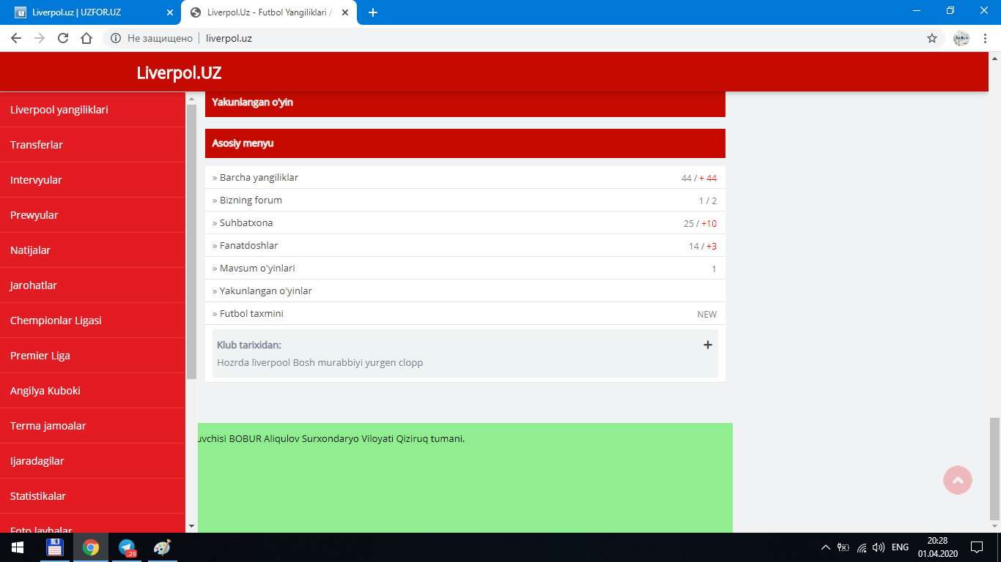Viewport: 1001px width, 562px height.
Task: Click the address bar showing liverpol.uz
Action: click(513, 38)
